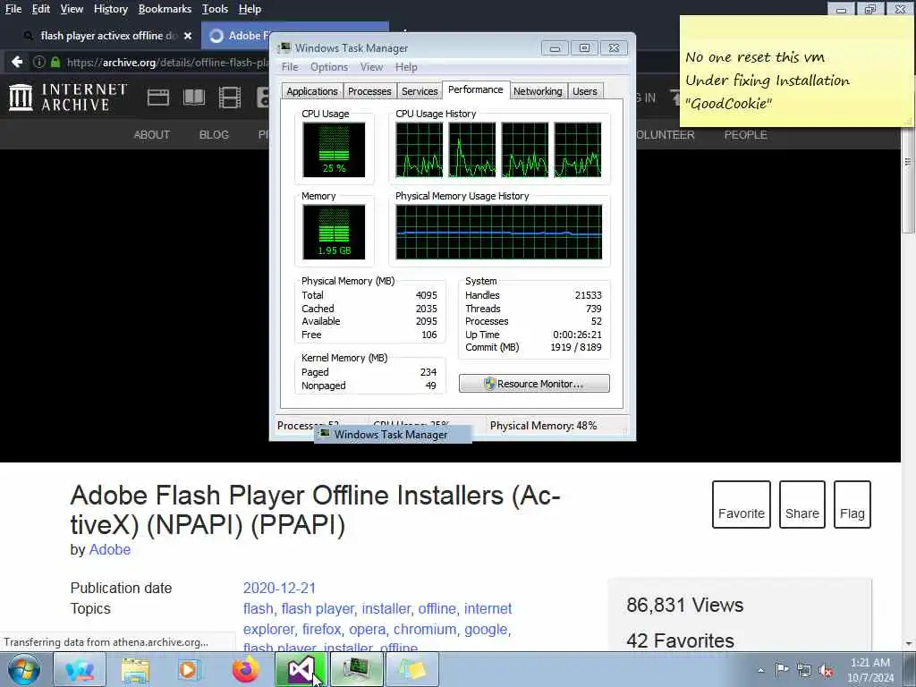Launch Windows Media Player from taskbar
Screen dimensions: 916x687
point(190,669)
